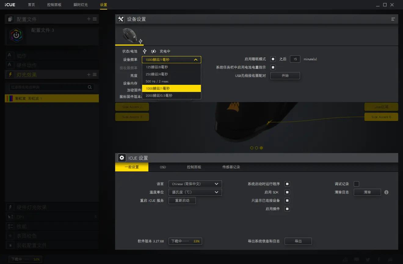
Task: Add a lighting effect with the 灯光效果 plus icon
Action: point(89,74)
